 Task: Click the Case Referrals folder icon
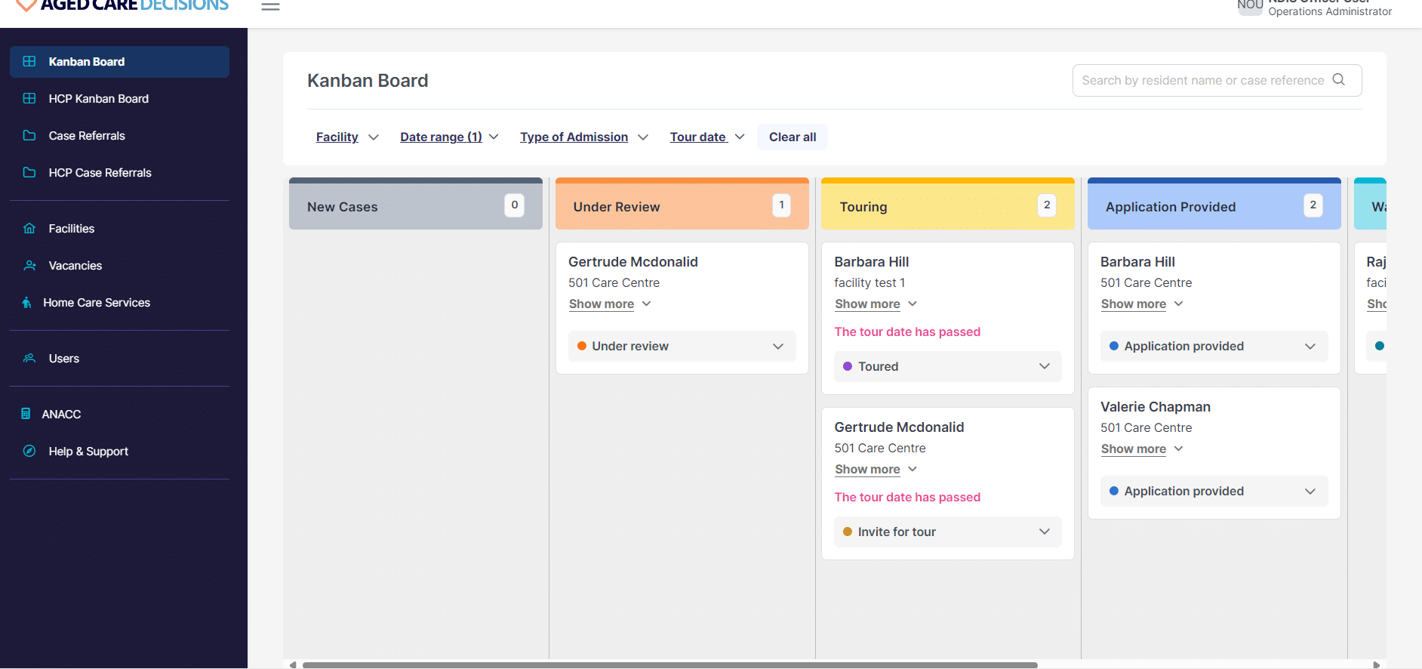pos(29,135)
